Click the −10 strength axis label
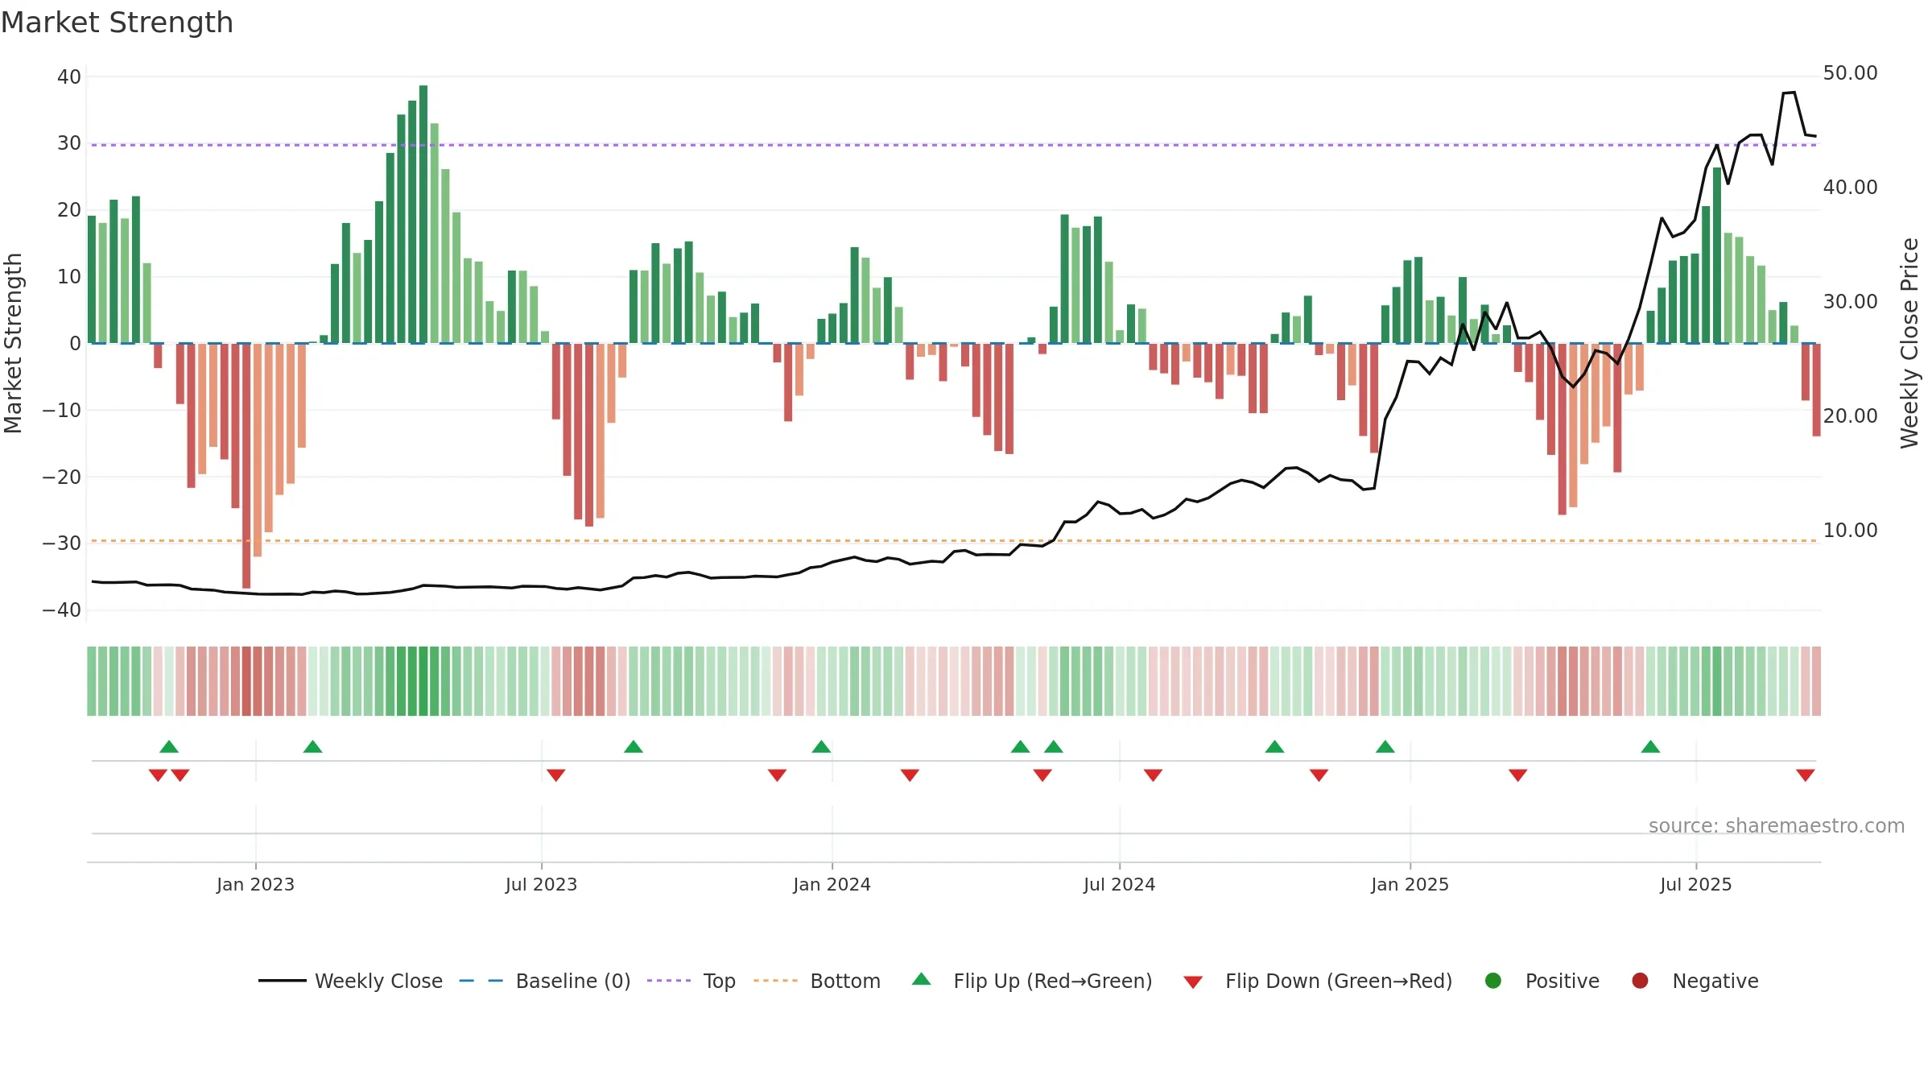 click(x=62, y=411)
